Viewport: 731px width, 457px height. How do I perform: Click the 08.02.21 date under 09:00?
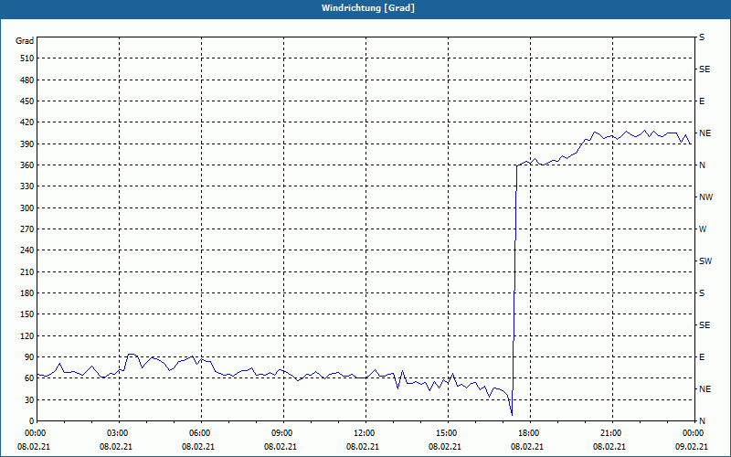(x=281, y=447)
